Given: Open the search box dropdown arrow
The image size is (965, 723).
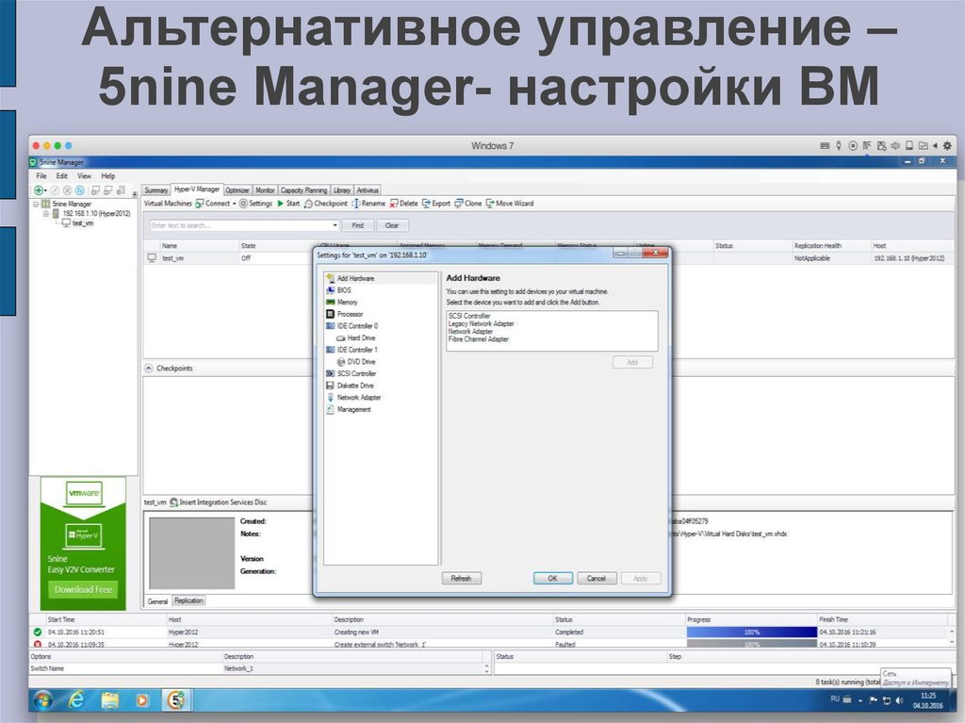Looking at the screenshot, I should 335,226.
